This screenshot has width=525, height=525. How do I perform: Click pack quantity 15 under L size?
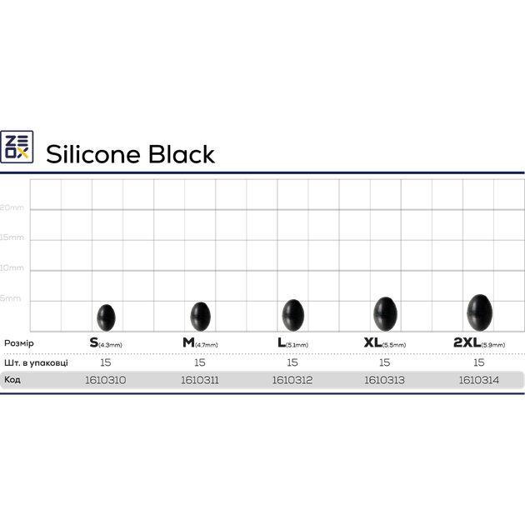[292, 362]
